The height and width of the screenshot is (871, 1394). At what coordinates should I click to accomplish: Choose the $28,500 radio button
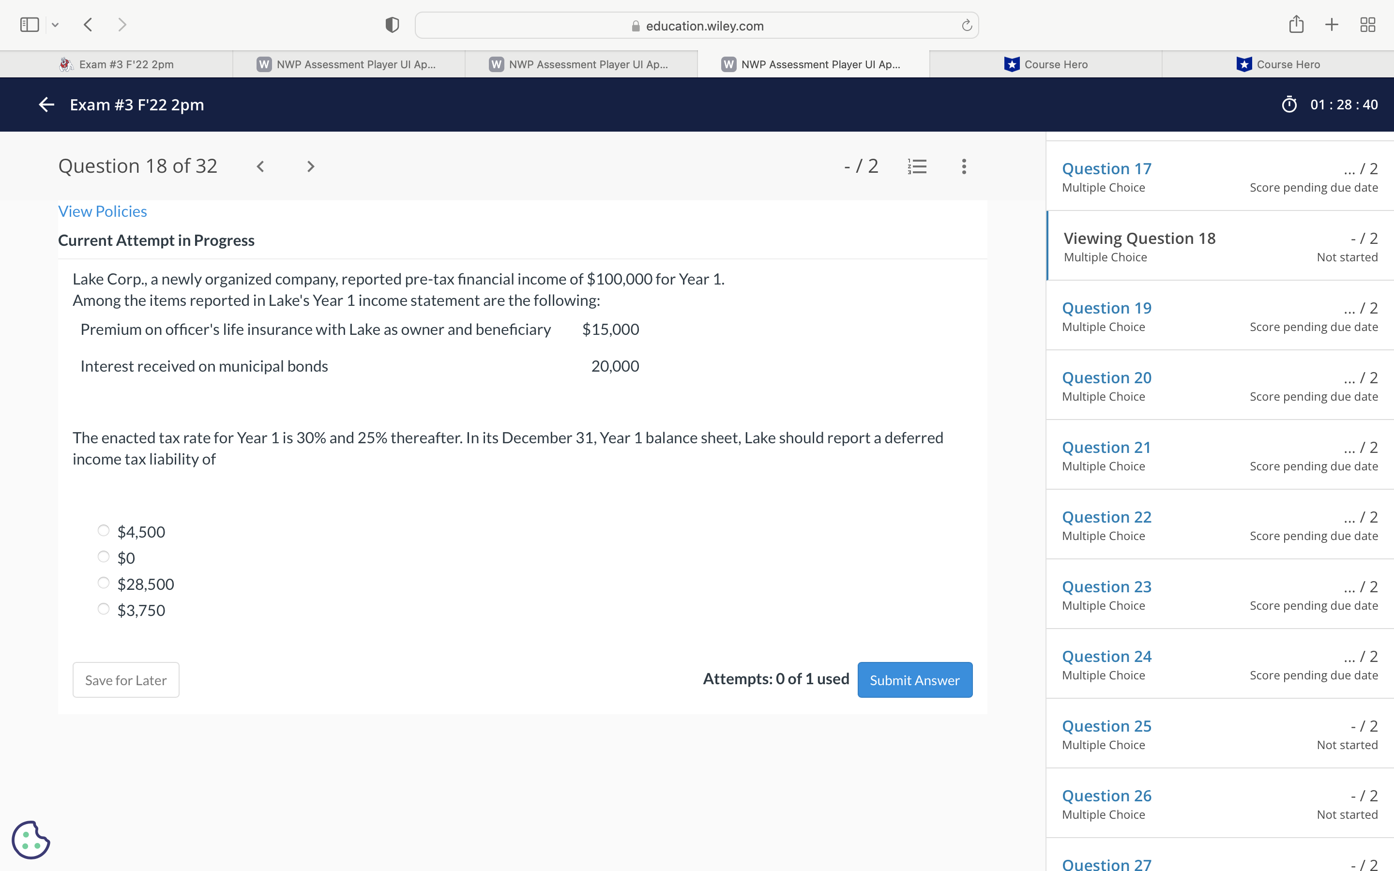pyautogui.click(x=104, y=583)
